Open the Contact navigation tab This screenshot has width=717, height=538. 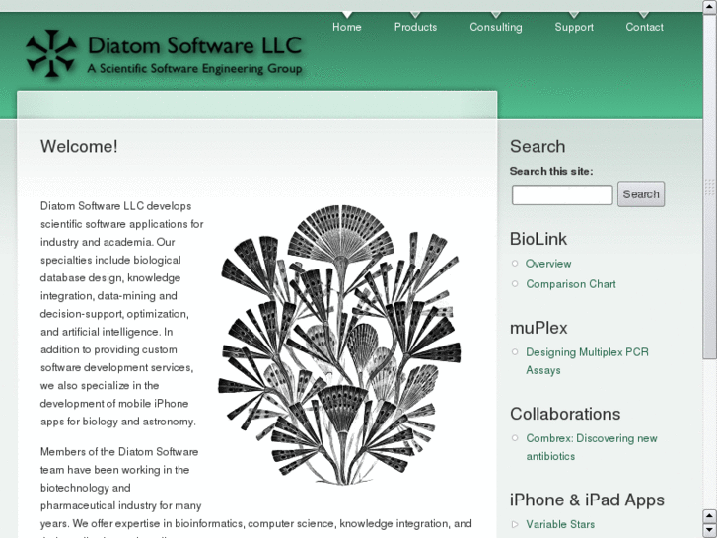(x=644, y=27)
